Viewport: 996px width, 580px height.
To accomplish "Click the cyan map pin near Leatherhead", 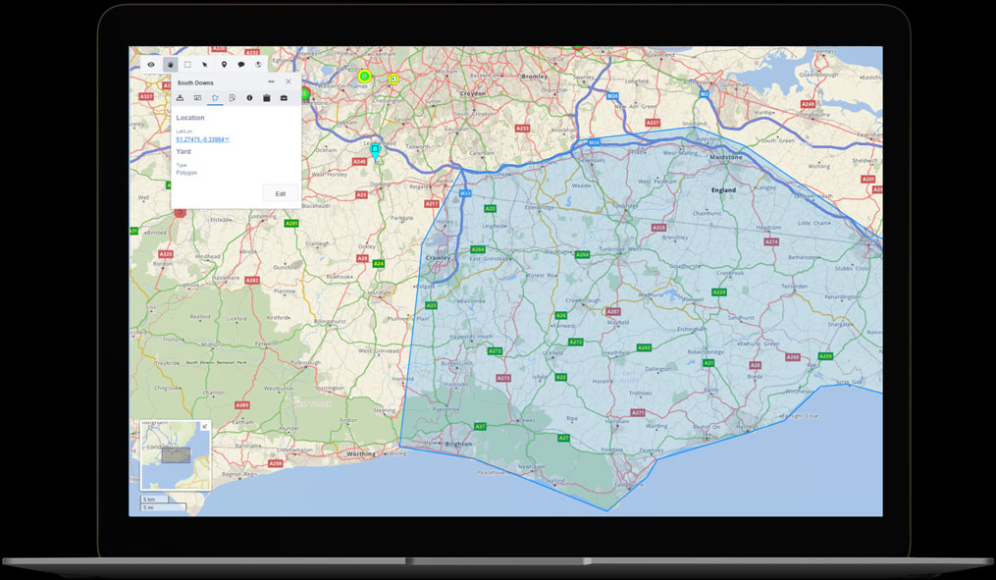I will pyautogui.click(x=376, y=152).
